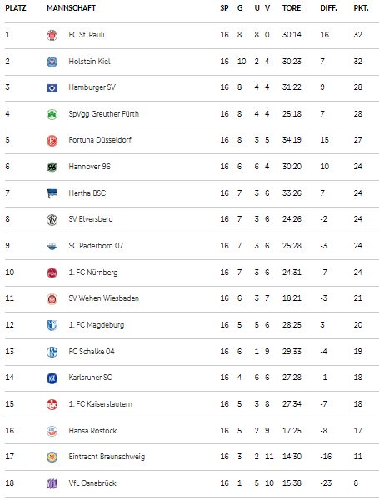Select the Hamburger SV diamond logo
Image resolution: width=379 pixels, height=500 pixels.
(52, 88)
